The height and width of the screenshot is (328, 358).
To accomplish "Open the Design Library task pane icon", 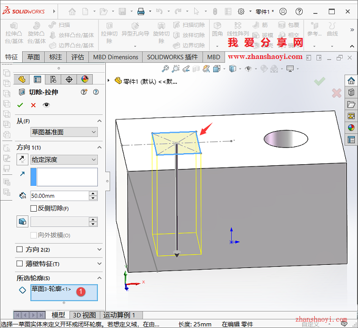I will point(351,92).
